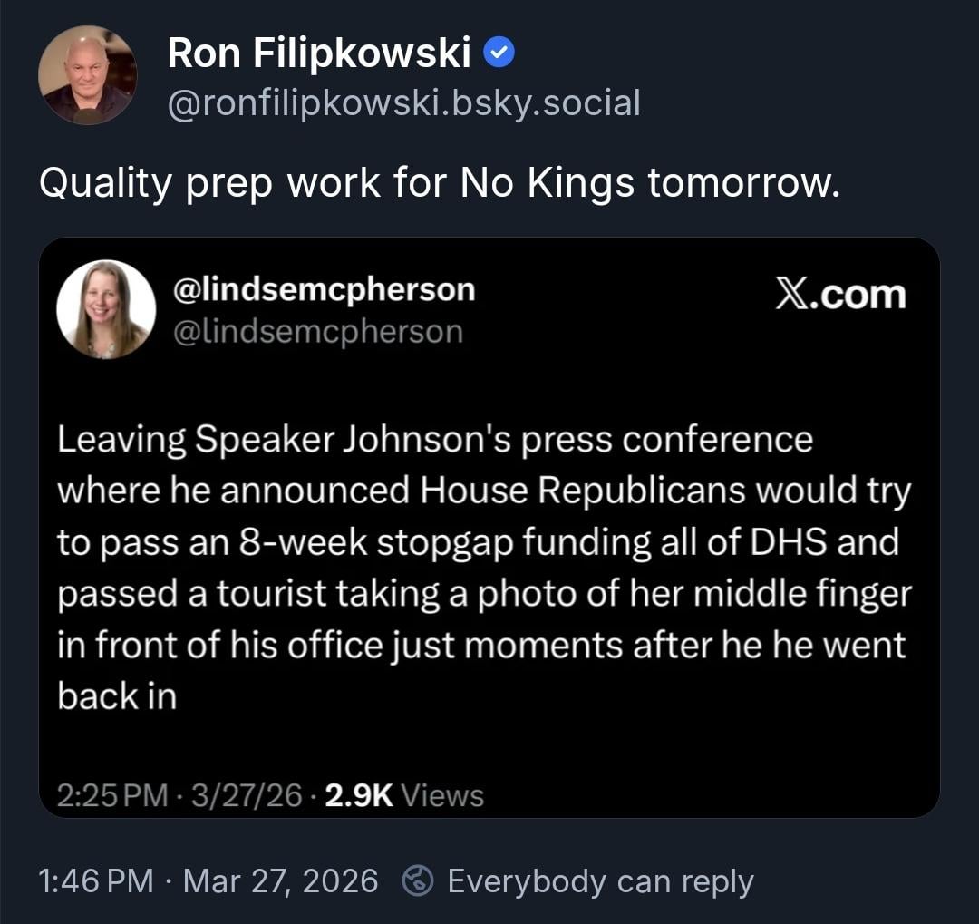Click lindsemcpherson's round profile photo
Image resolution: width=979 pixels, height=924 pixels.
[x=106, y=309]
